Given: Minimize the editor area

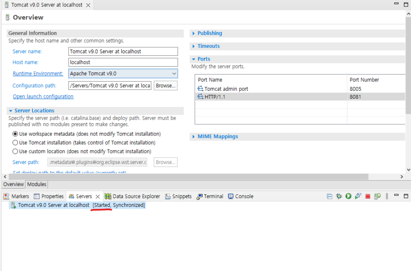Looking at the screenshot, I should tap(397, 4).
